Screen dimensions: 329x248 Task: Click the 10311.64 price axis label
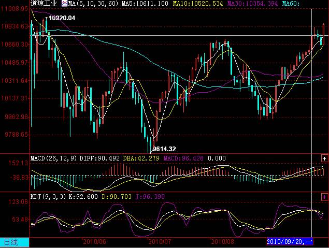click(x=15, y=80)
